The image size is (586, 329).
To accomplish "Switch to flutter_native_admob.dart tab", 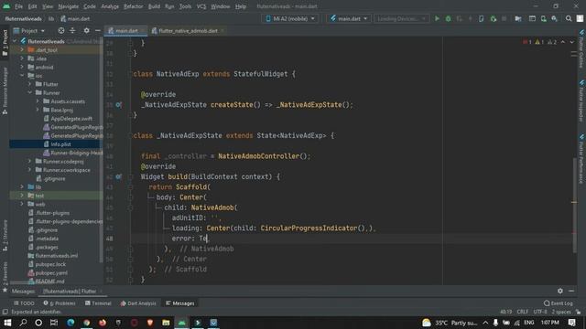I will pos(188,31).
